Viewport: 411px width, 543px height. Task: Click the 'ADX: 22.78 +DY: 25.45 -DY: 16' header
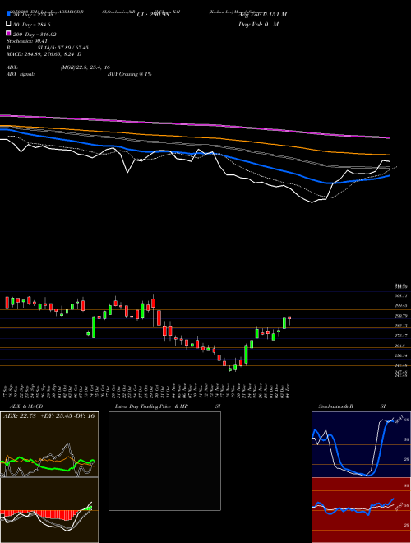click(48, 416)
